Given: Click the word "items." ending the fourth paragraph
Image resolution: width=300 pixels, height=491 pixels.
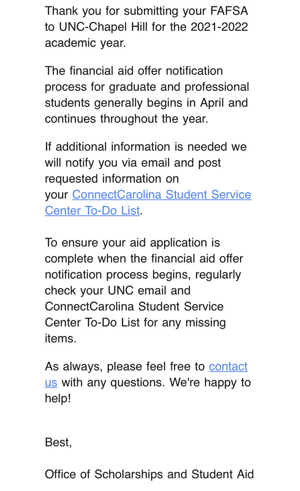Looking at the screenshot, I should (60, 338).
